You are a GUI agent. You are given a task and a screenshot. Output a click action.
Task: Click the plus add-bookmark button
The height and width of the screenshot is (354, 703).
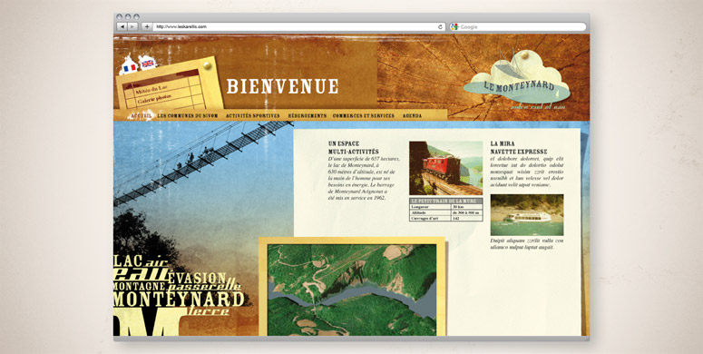pos(147,27)
